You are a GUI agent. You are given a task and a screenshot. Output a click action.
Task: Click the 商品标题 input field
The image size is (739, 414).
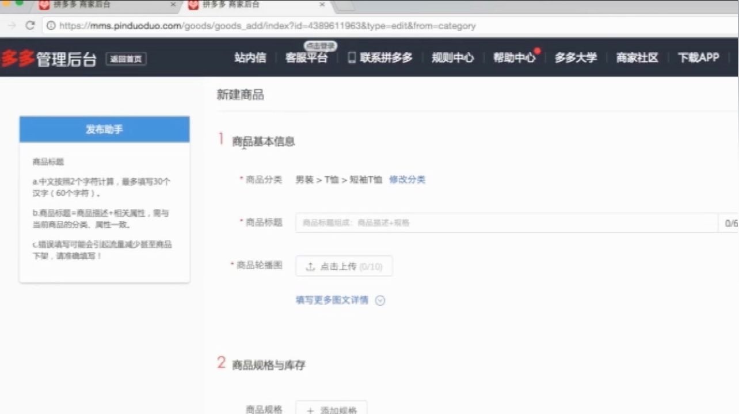click(x=506, y=223)
